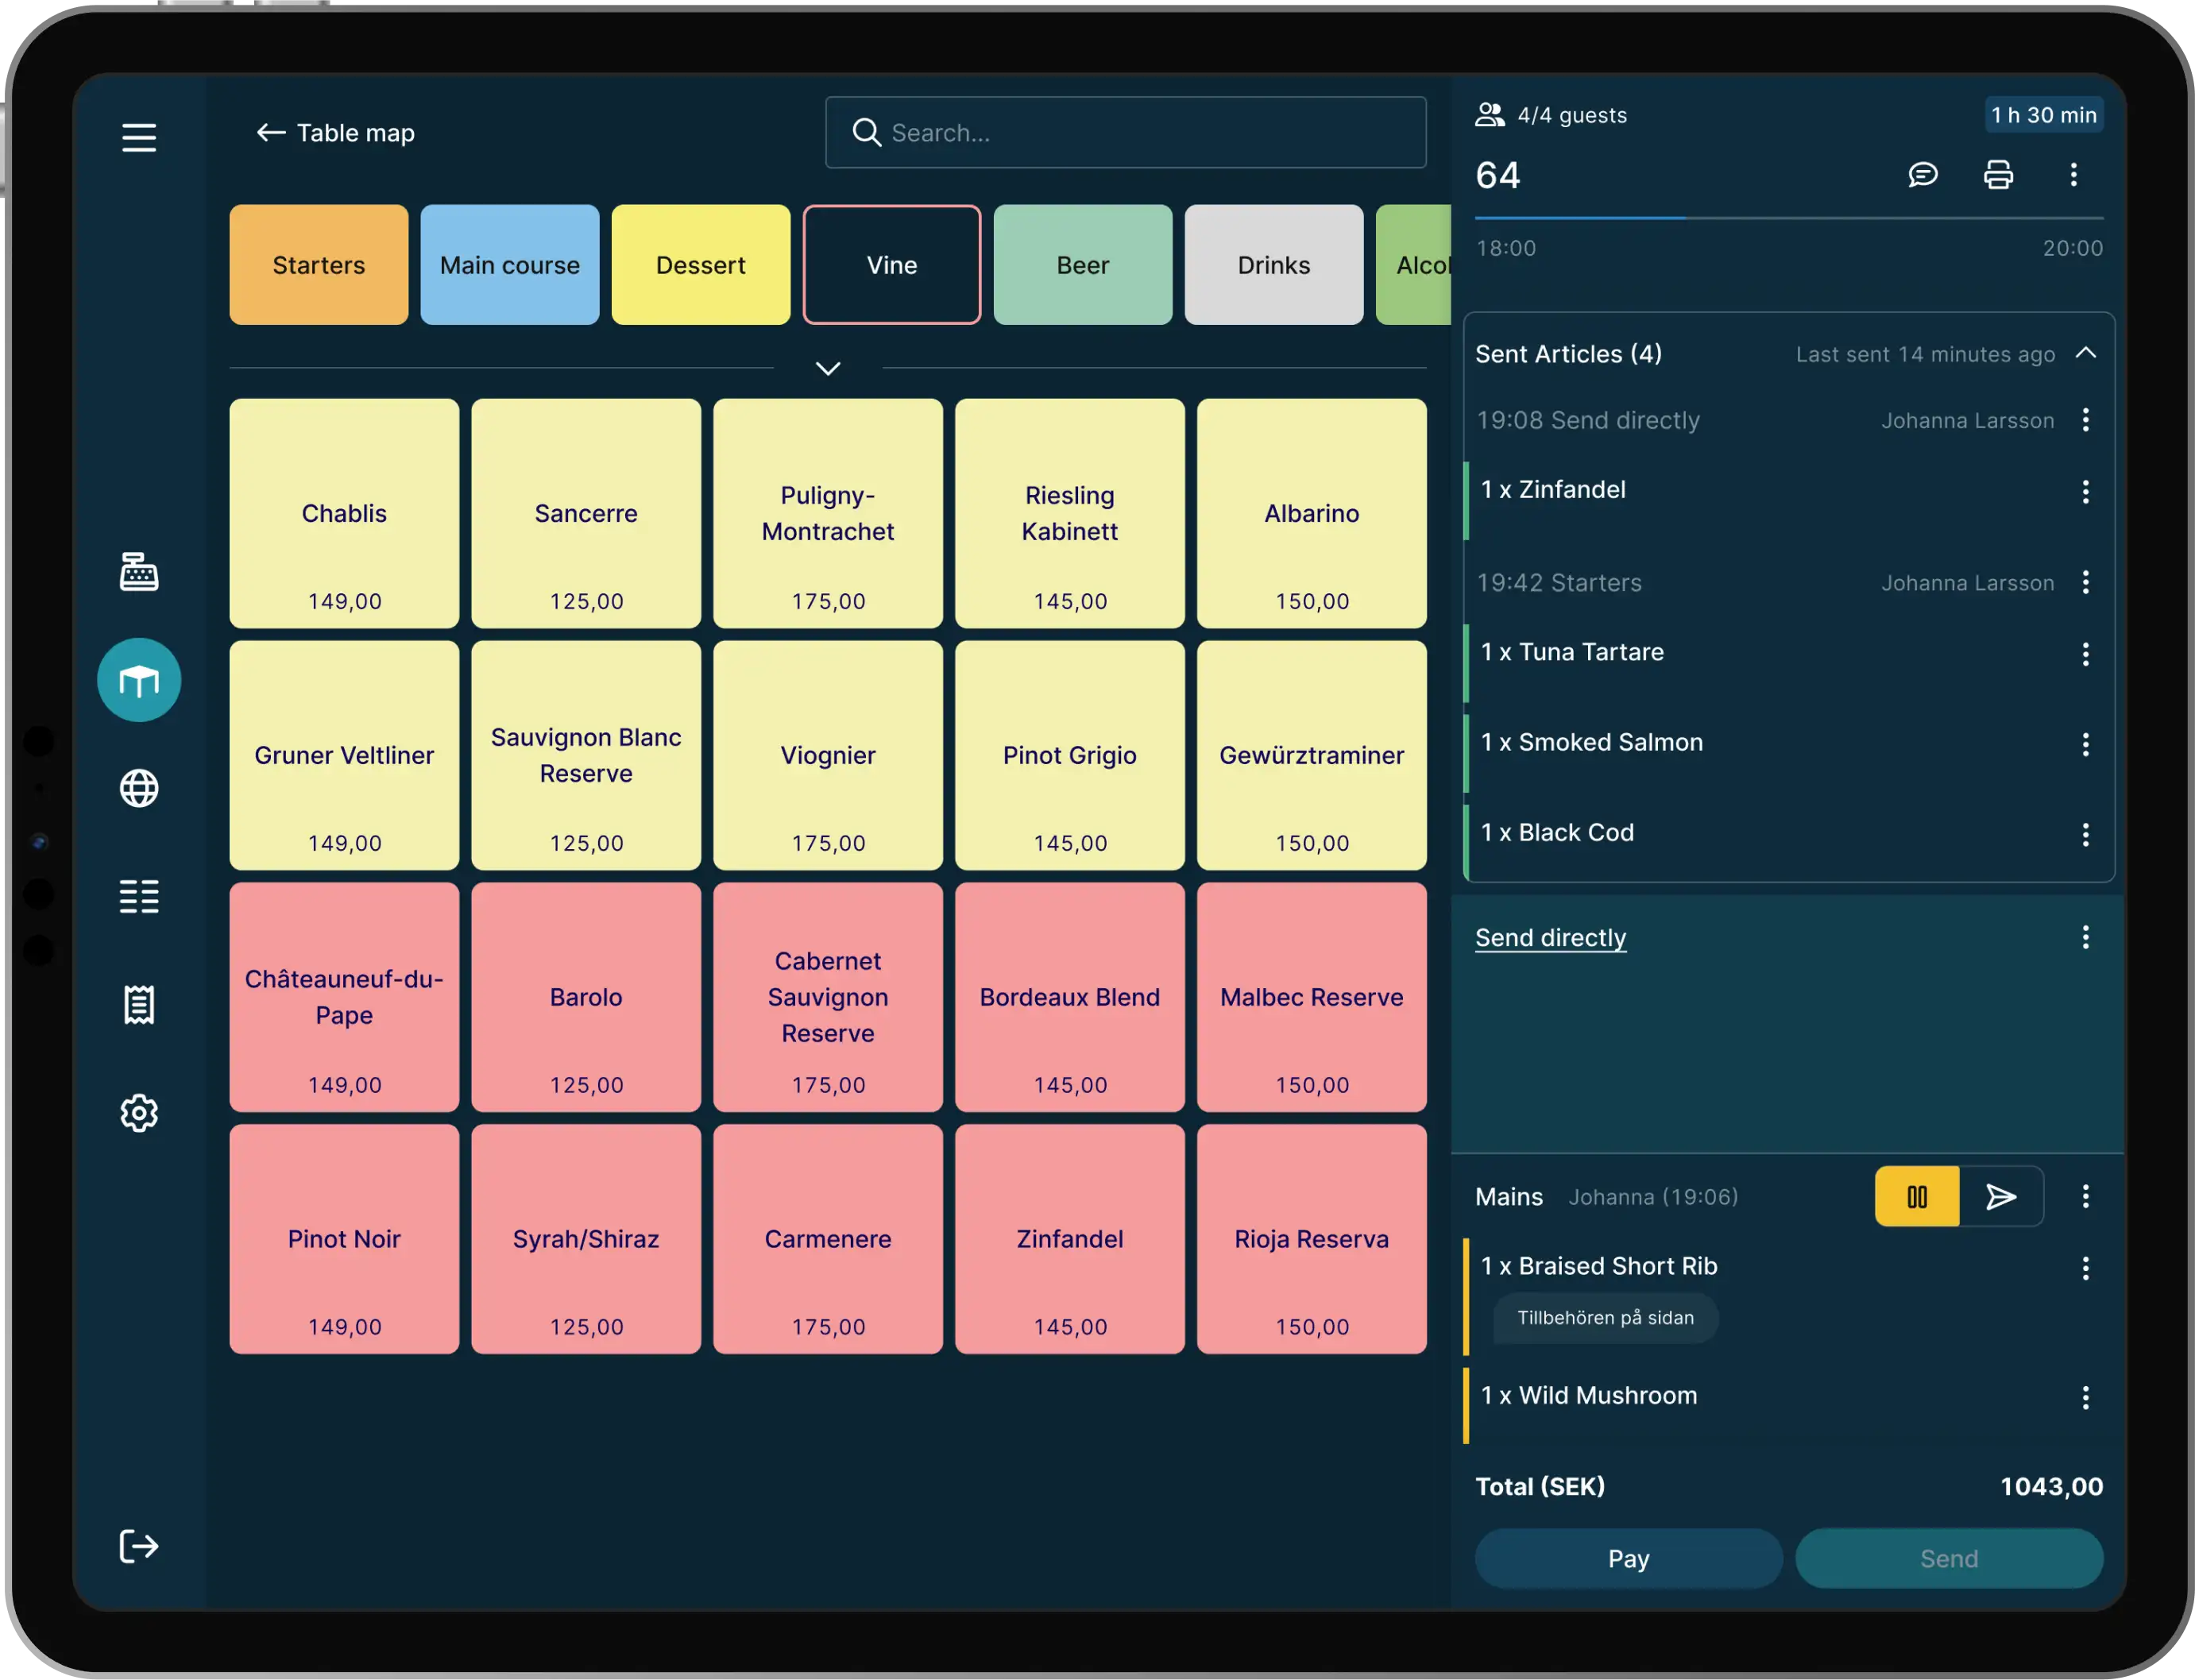This screenshot has height=1680, width=2195.
Task: Open options menu for Tuna Tartare
Action: 2085,654
